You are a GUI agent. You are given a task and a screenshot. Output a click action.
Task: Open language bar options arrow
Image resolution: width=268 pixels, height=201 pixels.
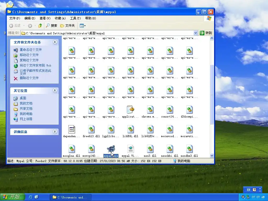tap(260, 191)
